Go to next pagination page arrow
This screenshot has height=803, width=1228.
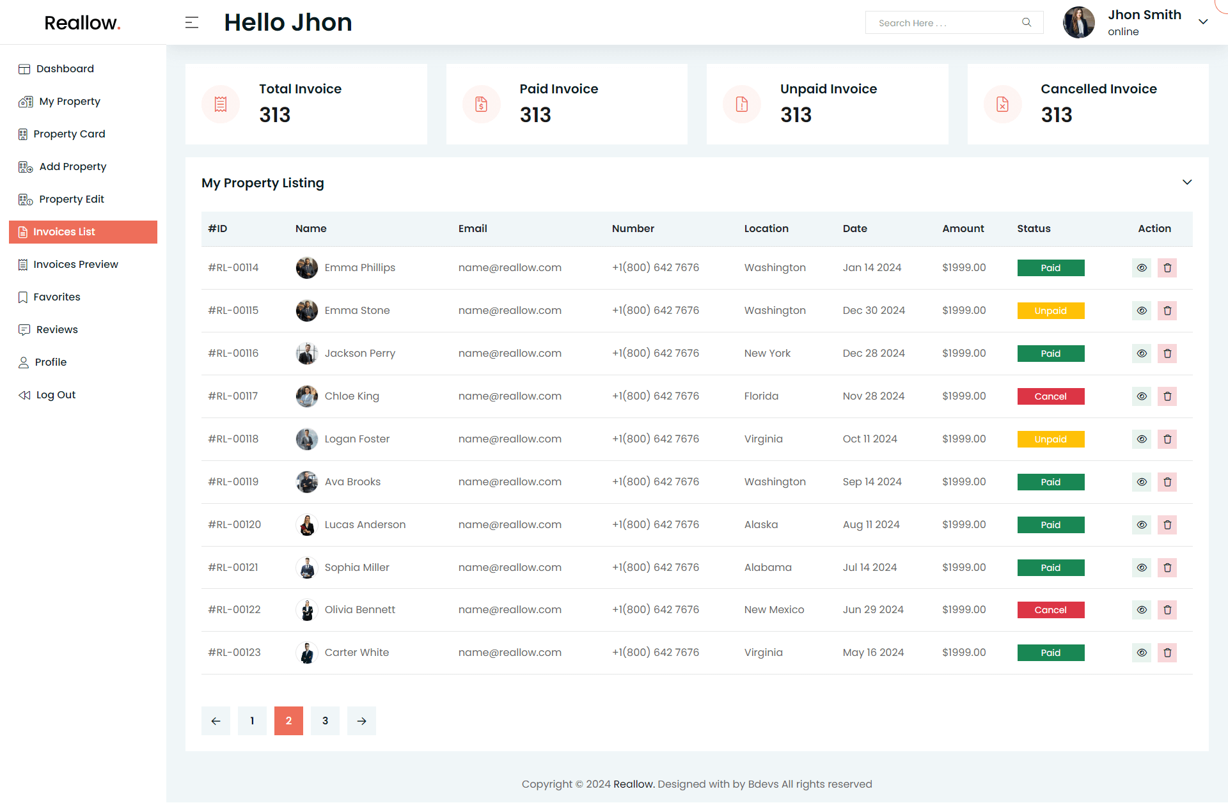pos(361,721)
